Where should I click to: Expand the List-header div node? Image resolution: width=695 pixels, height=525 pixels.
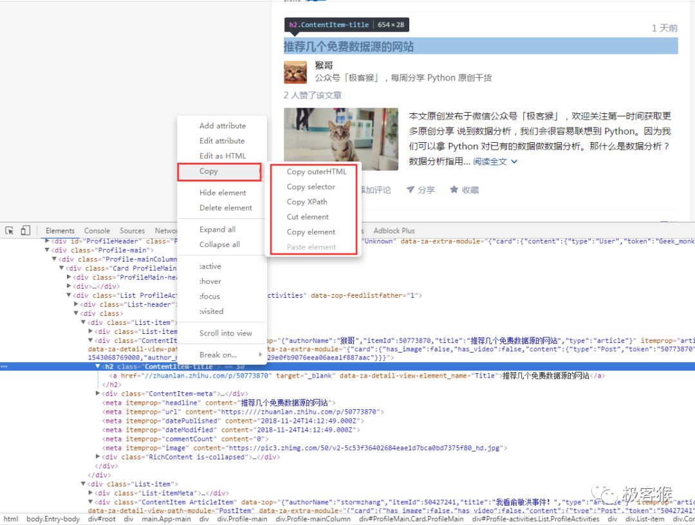(76, 304)
